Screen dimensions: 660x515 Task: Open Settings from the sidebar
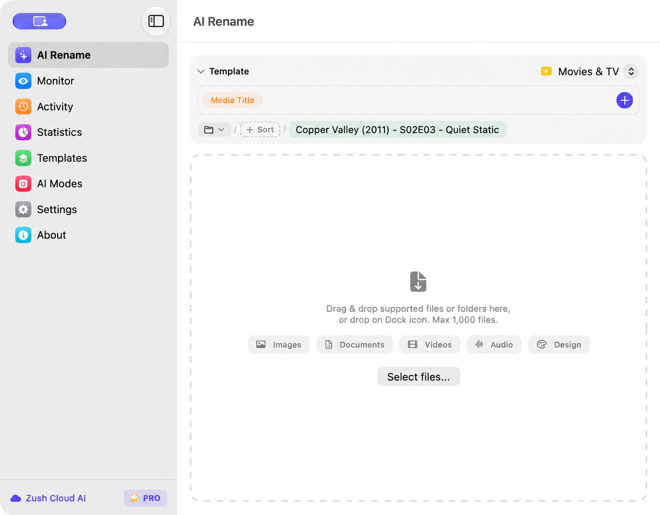coord(88,210)
